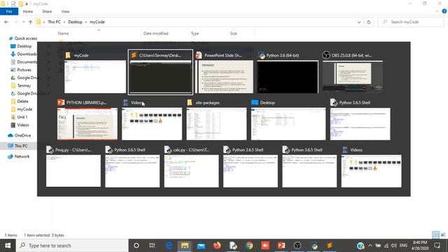Viewport: 448px width, 252px height.
Task: Switch to PYTHON LIBRARIES PowerPoint window
Action: pos(87,120)
